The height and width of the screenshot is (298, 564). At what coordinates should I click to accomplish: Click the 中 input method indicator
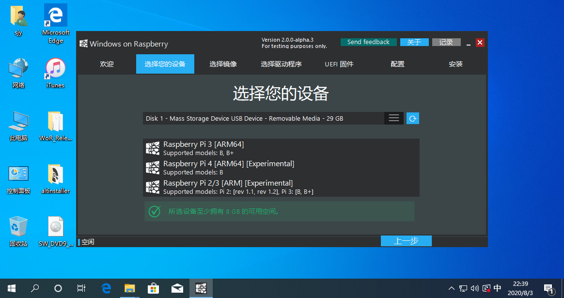pos(498,288)
